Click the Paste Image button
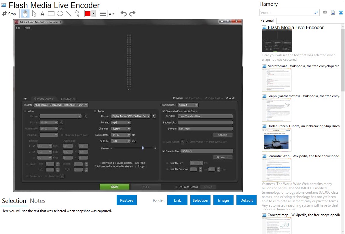345x234 pixels. click(x=223, y=200)
